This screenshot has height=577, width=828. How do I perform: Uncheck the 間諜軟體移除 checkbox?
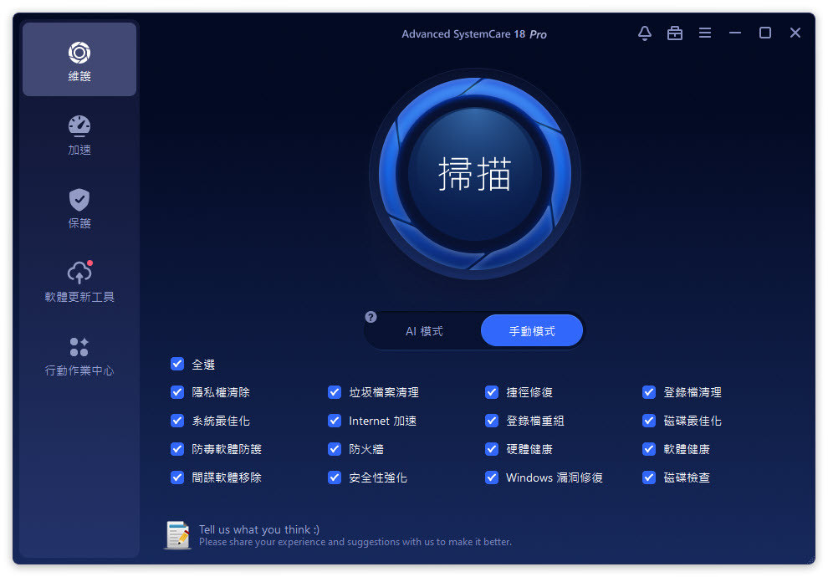(177, 477)
